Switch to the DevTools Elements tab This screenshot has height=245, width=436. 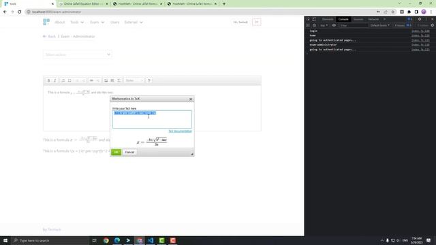pos(328,19)
